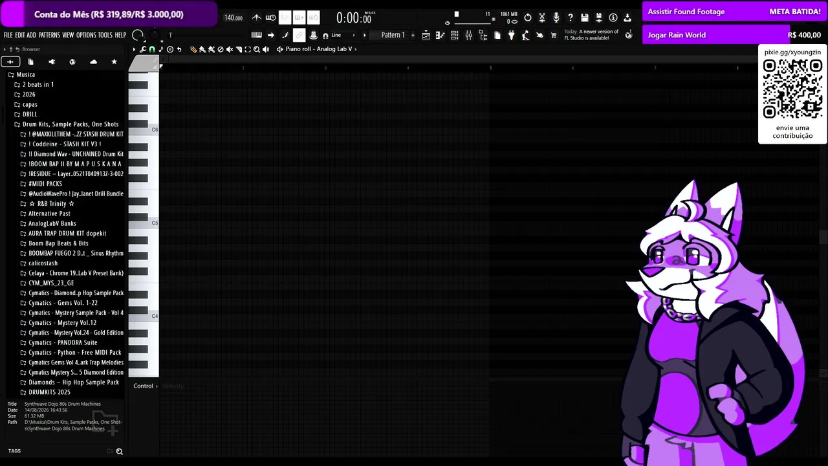Open Piano roll - Analog Lab V target dropdown
The height and width of the screenshot is (466, 828).
click(x=319, y=49)
